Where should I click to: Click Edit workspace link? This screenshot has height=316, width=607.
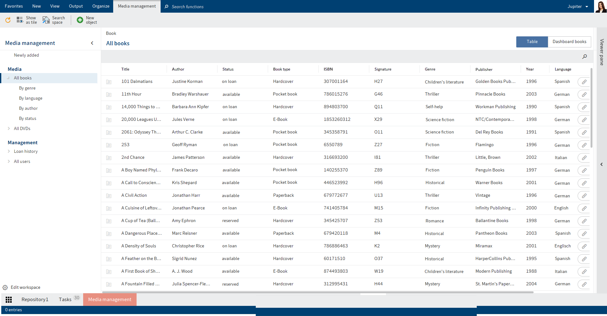tap(26, 288)
